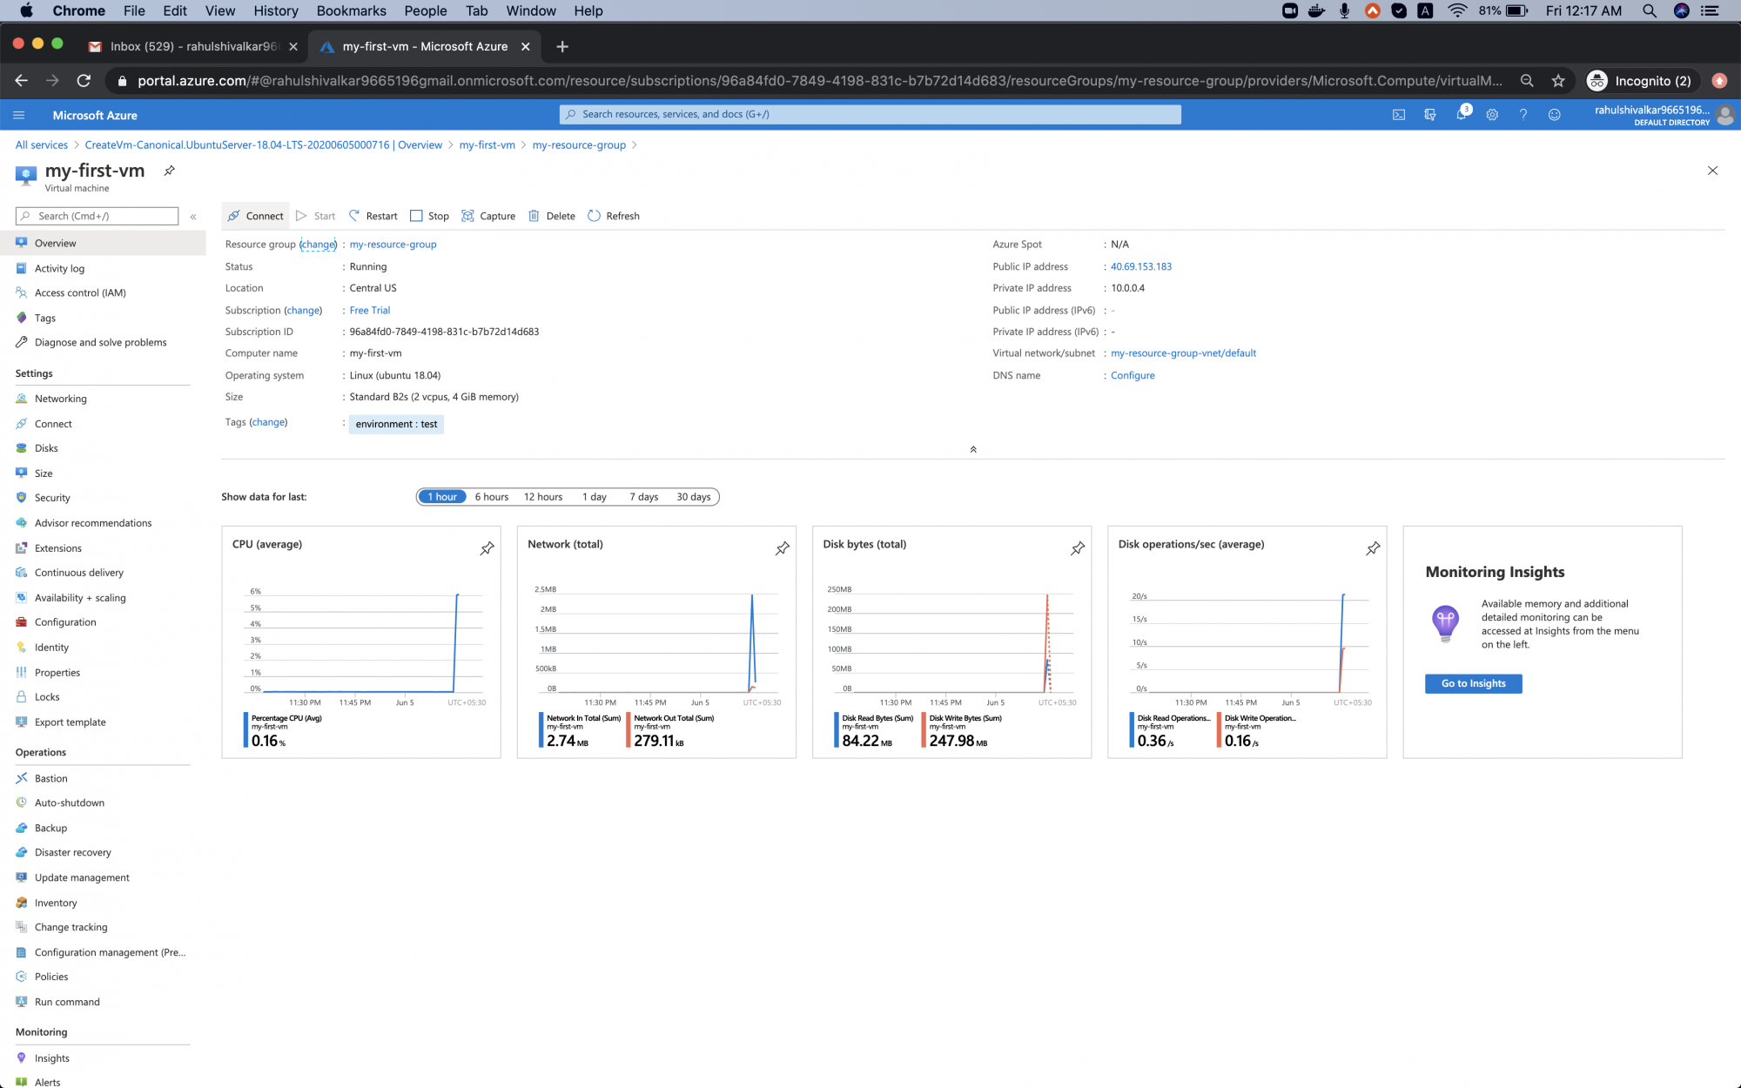Screen dimensions: 1741x1088
Task: Pin the CPU average chart
Action: [x=487, y=548]
